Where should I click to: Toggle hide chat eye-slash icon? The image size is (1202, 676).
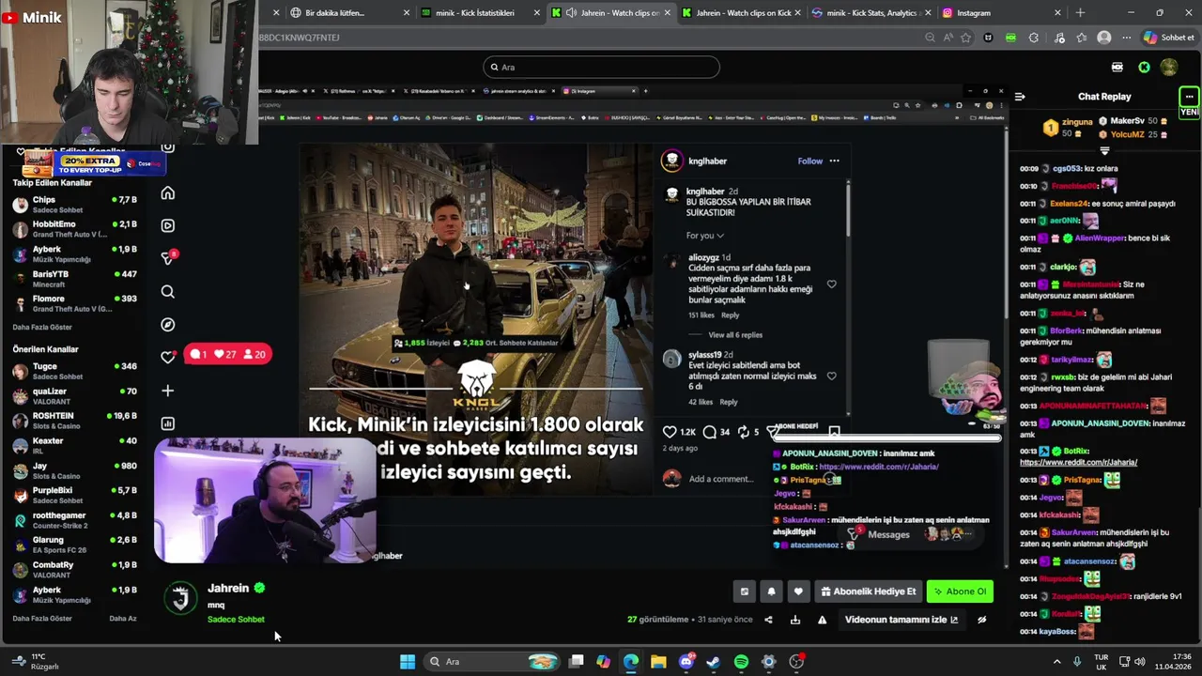click(x=982, y=620)
